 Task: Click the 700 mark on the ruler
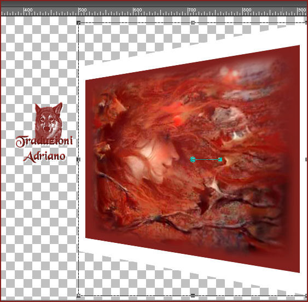pyautogui.click(x=192, y=10)
